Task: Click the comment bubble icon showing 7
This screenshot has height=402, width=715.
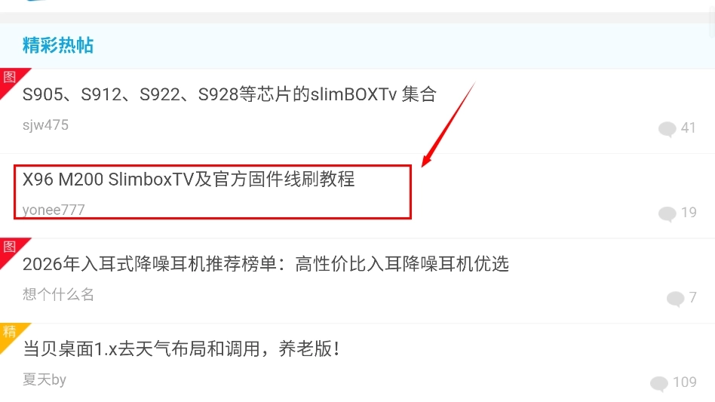Action: coord(675,299)
